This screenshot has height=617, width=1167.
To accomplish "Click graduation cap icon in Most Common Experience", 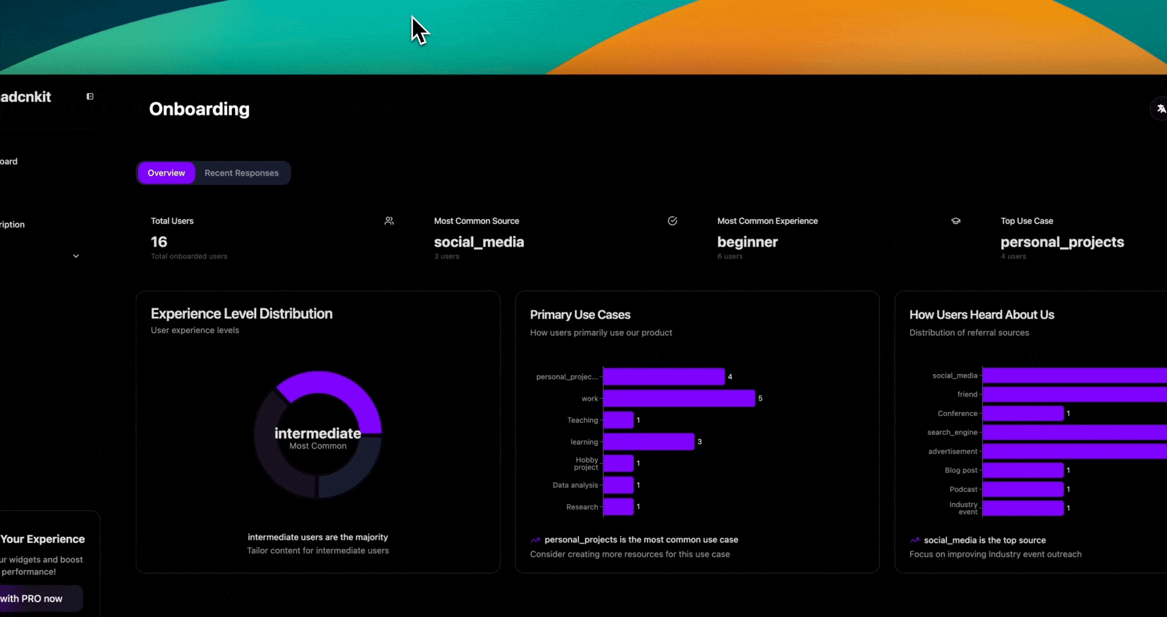I will pyautogui.click(x=955, y=221).
